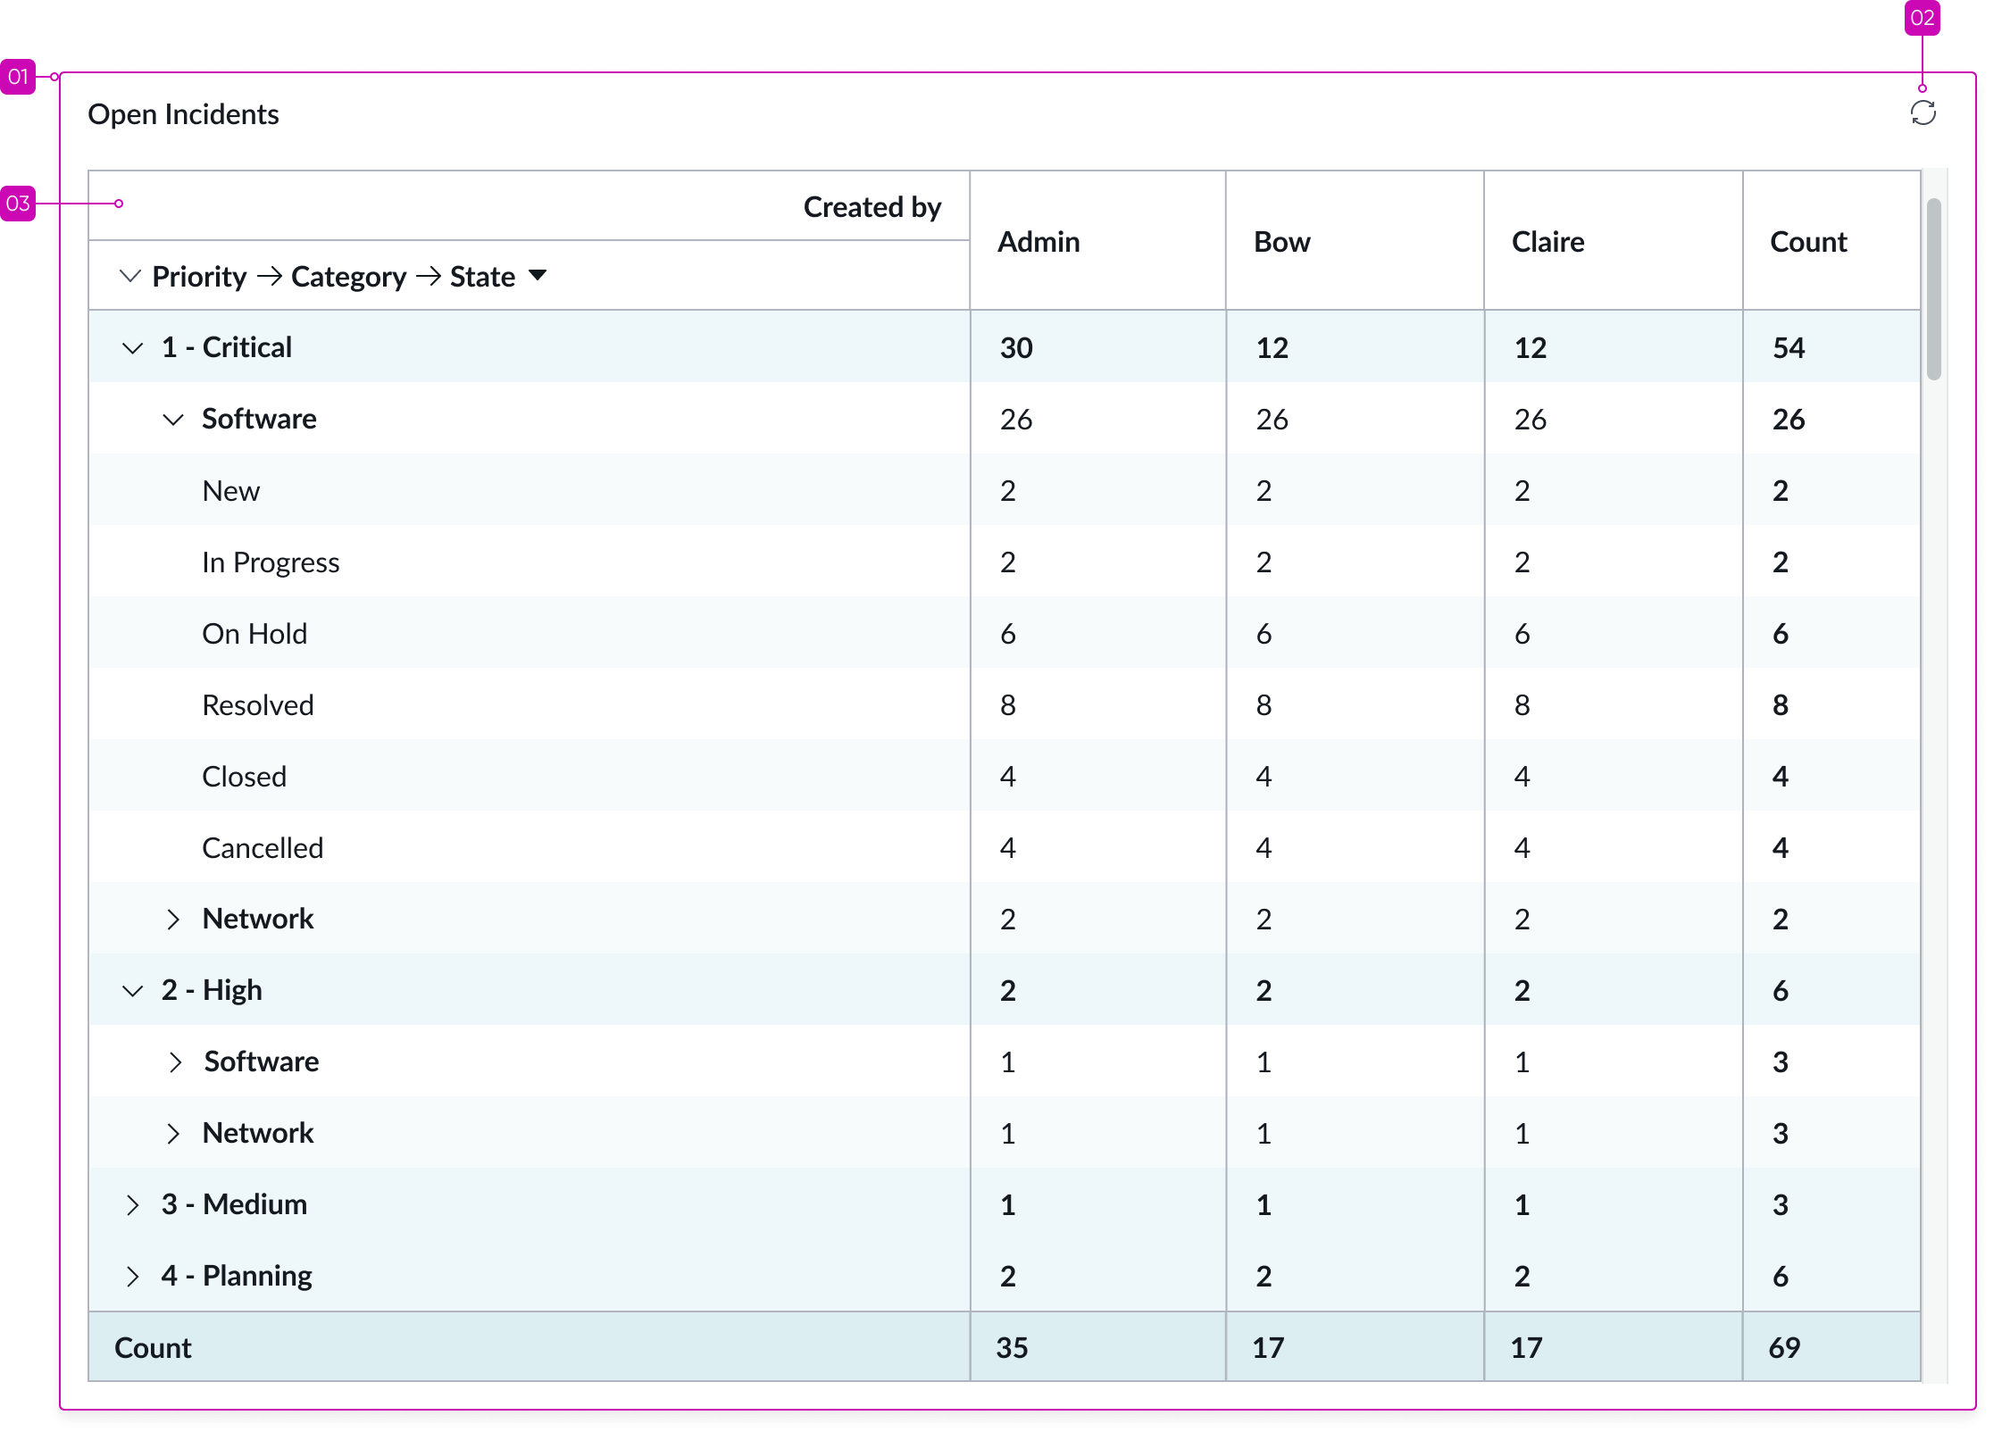Expand the 4 - Planning priority group
The height and width of the screenshot is (1432, 2002).
pos(132,1276)
